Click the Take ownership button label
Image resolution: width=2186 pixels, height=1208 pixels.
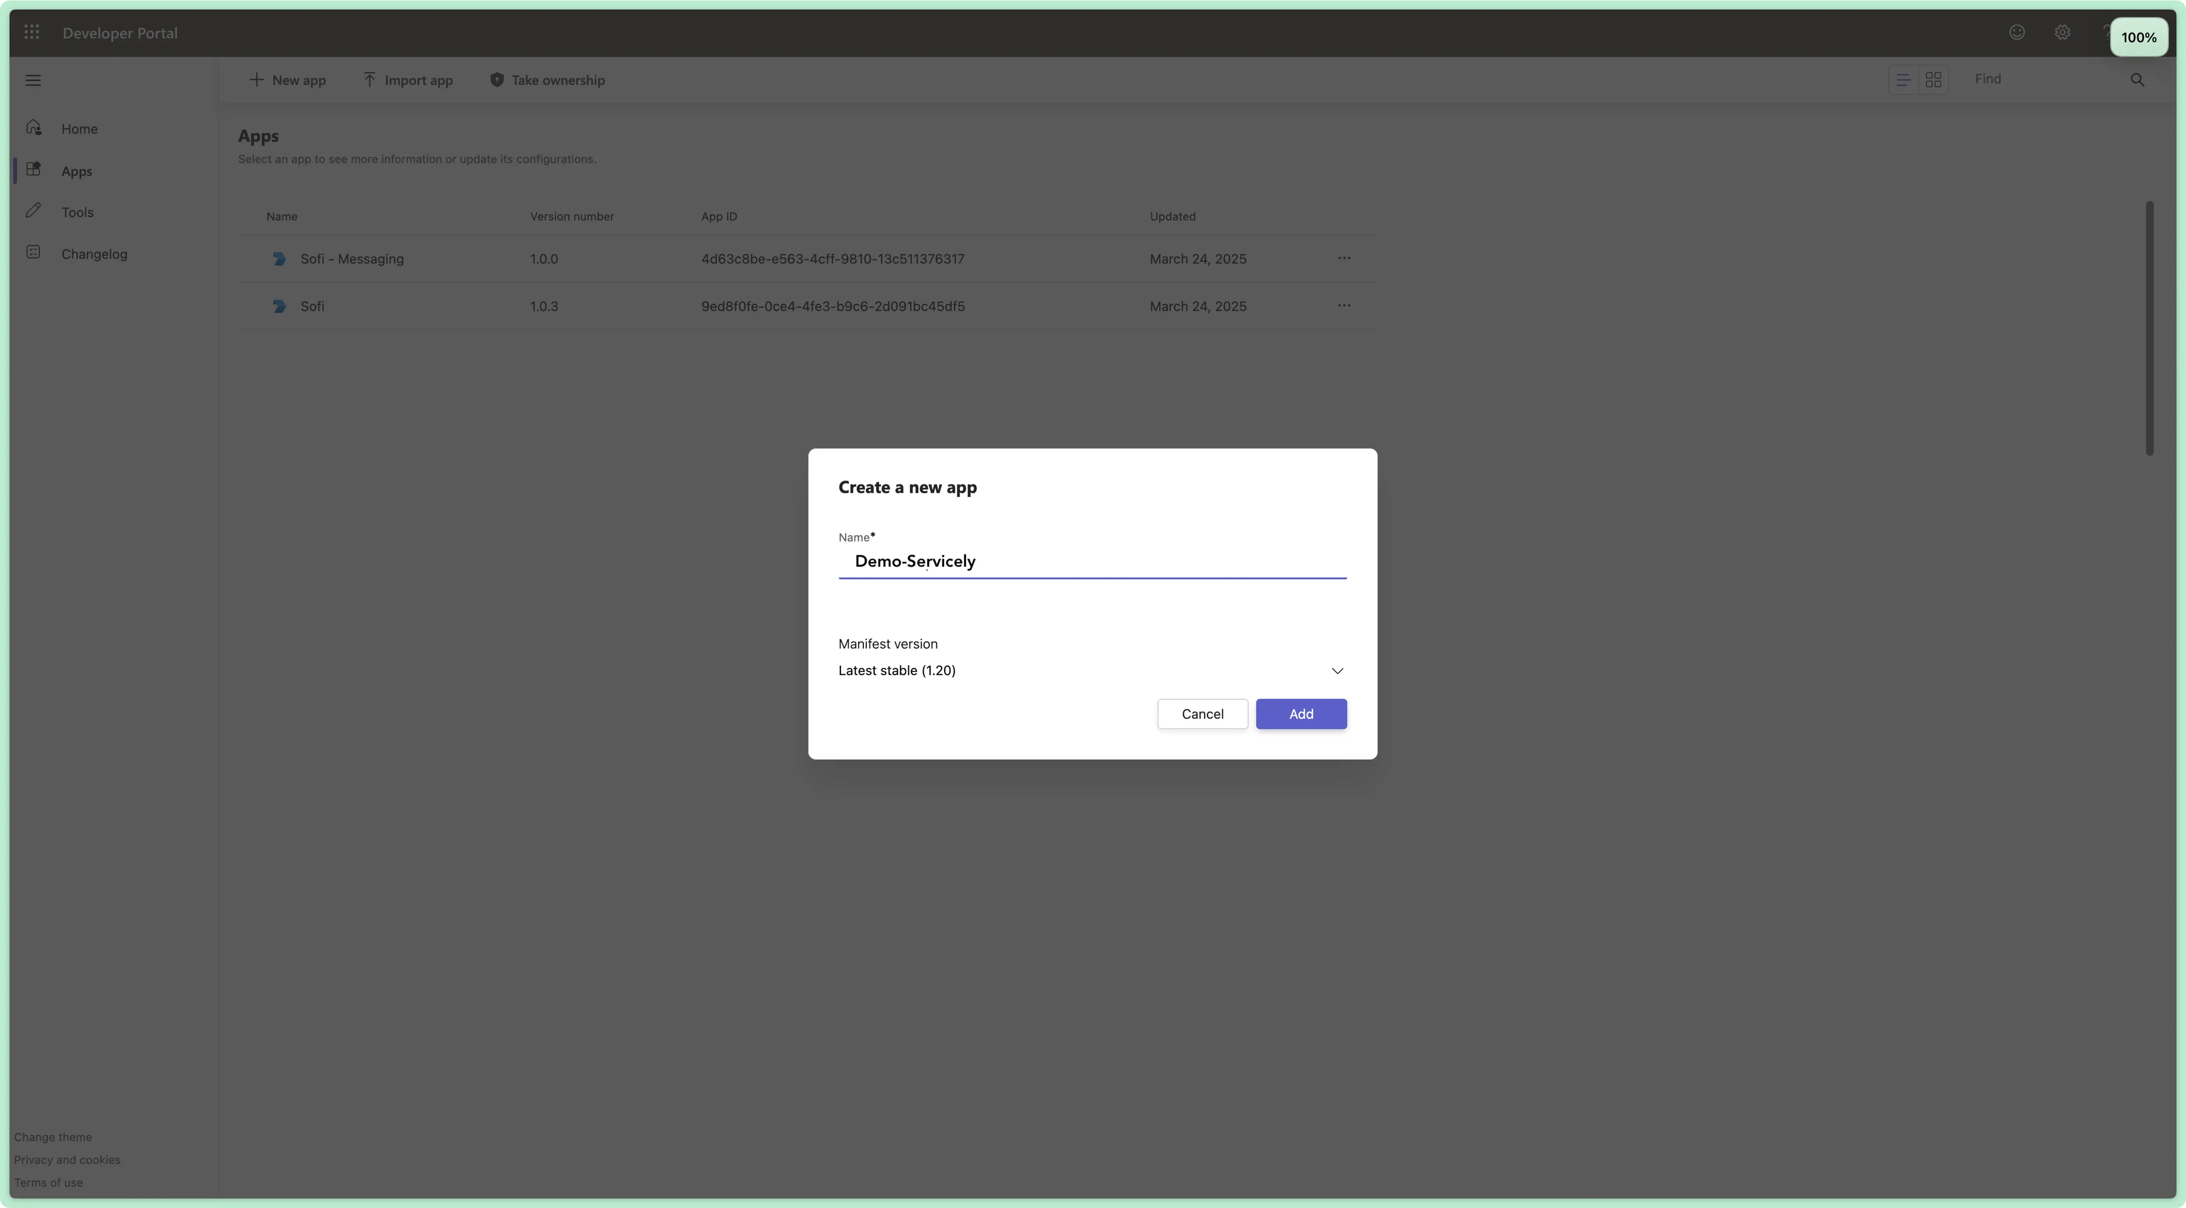(558, 81)
